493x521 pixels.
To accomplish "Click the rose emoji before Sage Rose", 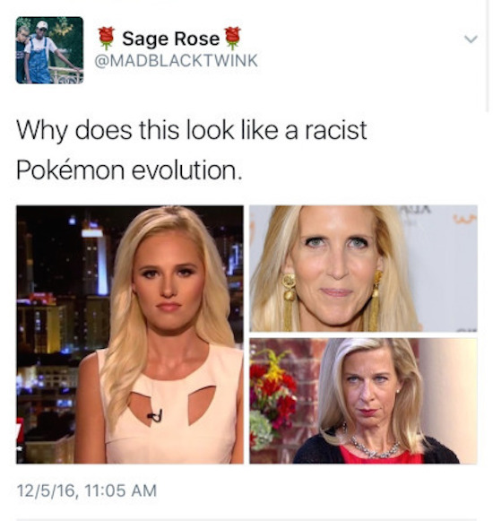I will [107, 39].
